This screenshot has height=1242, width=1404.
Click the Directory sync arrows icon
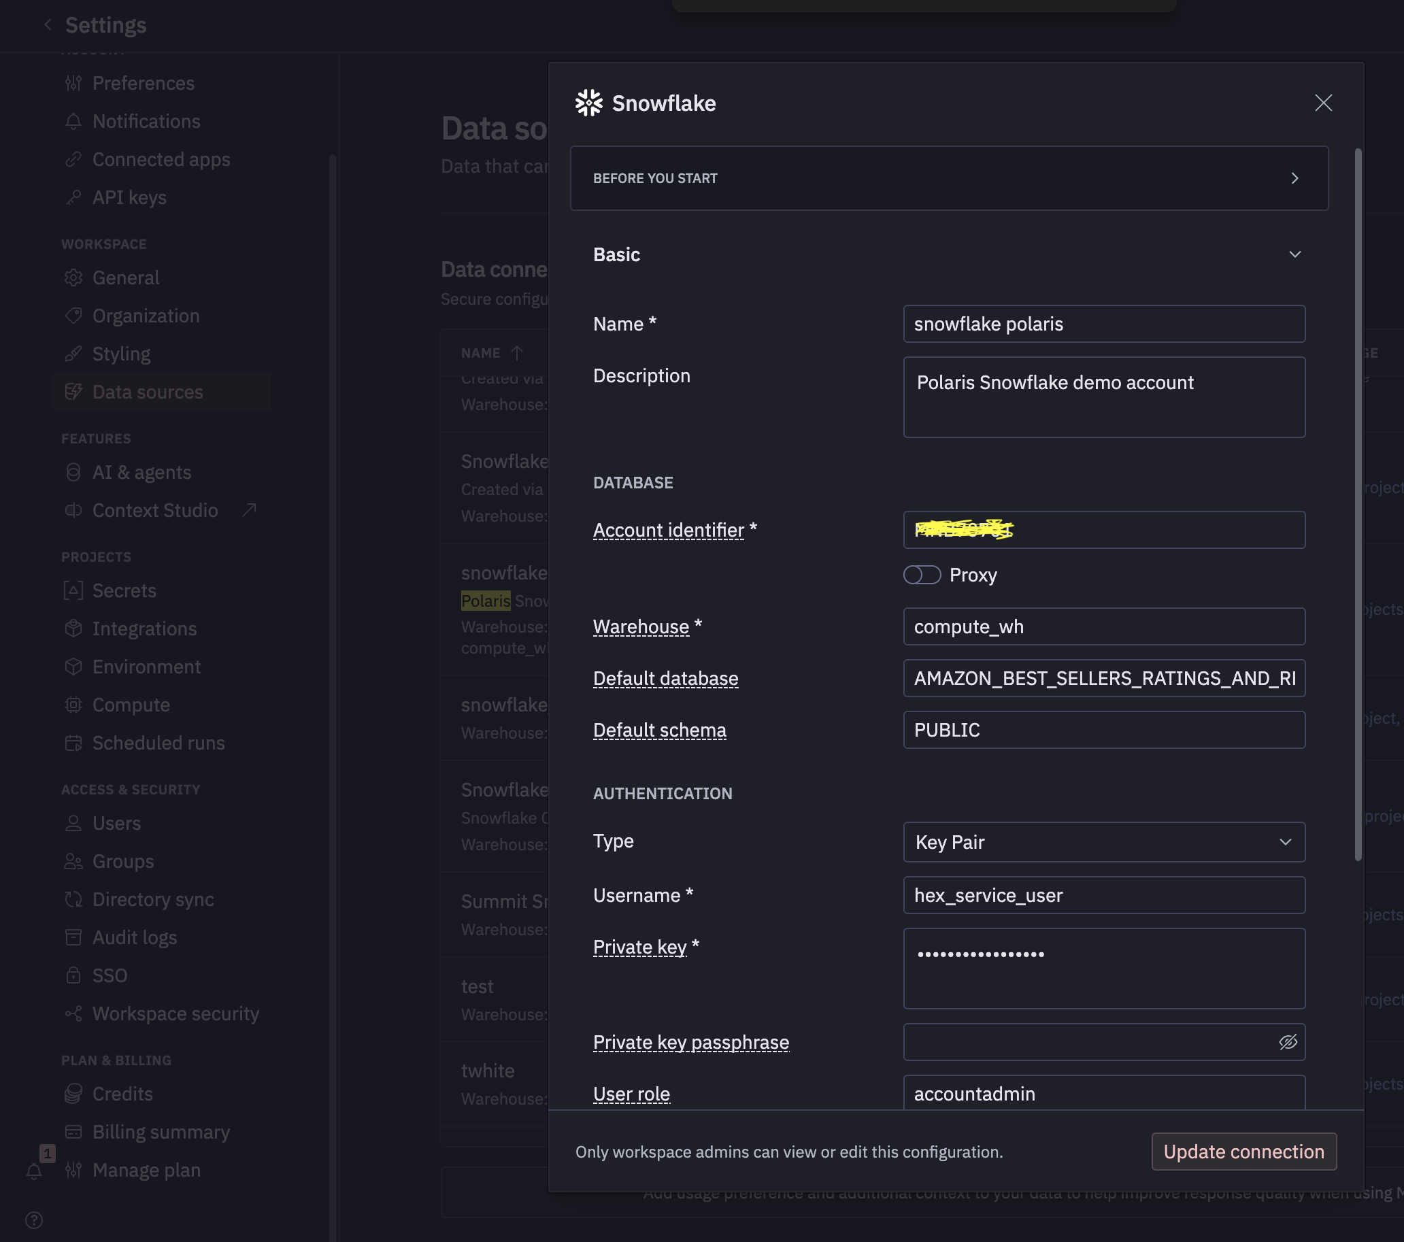click(x=73, y=899)
